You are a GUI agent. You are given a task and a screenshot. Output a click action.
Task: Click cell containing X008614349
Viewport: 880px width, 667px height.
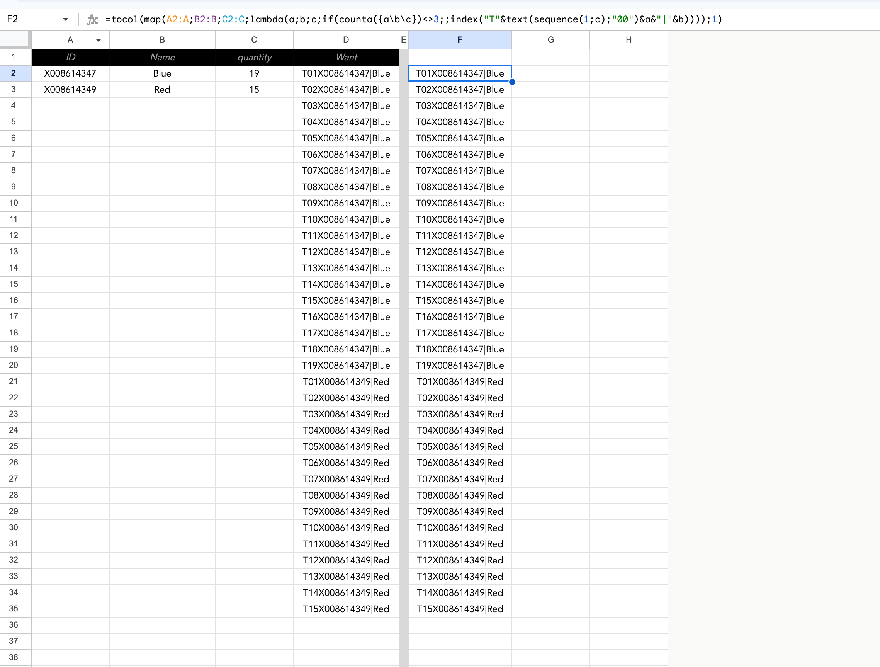(x=70, y=90)
